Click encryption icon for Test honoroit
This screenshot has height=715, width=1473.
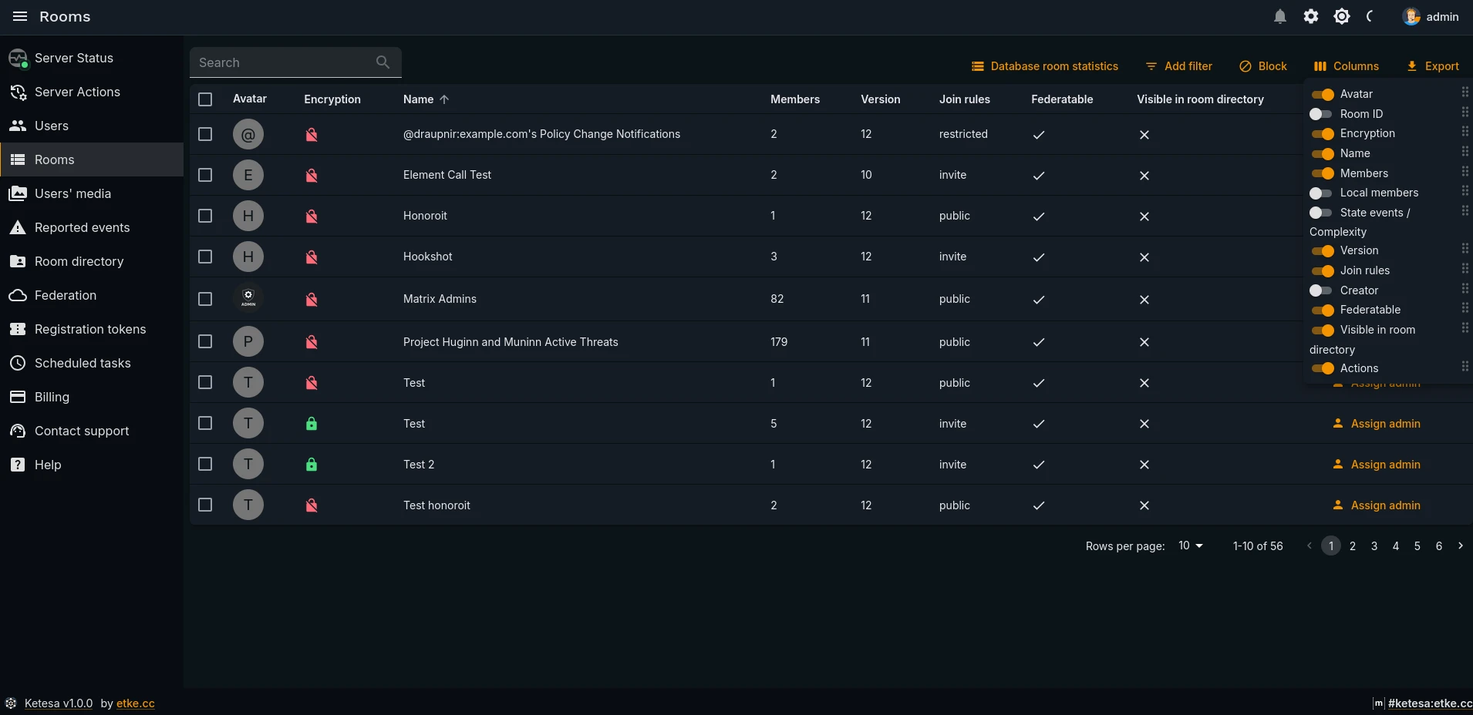[312, 505]
